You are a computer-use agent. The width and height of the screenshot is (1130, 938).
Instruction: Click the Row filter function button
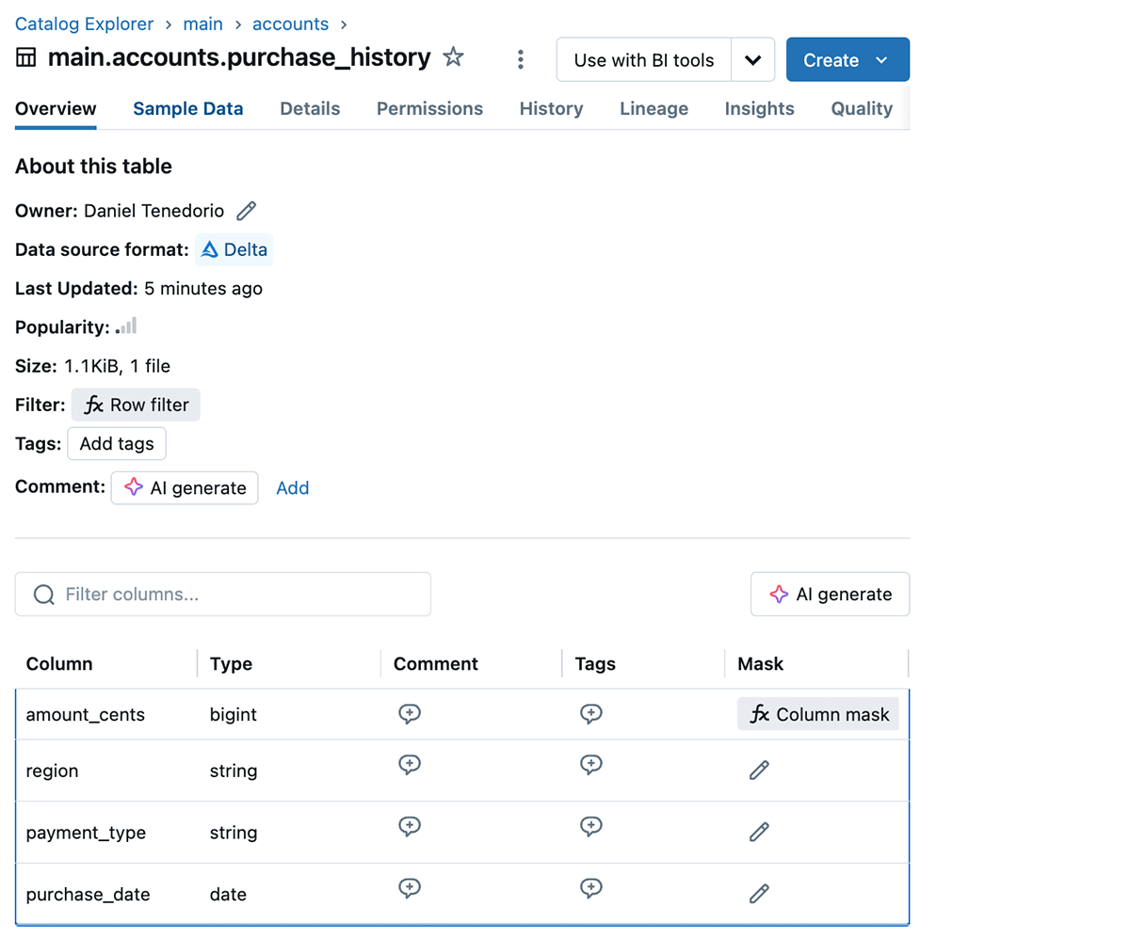tap(136, 405)
